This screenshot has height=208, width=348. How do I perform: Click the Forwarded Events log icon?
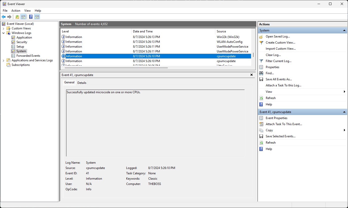point(13,56)
